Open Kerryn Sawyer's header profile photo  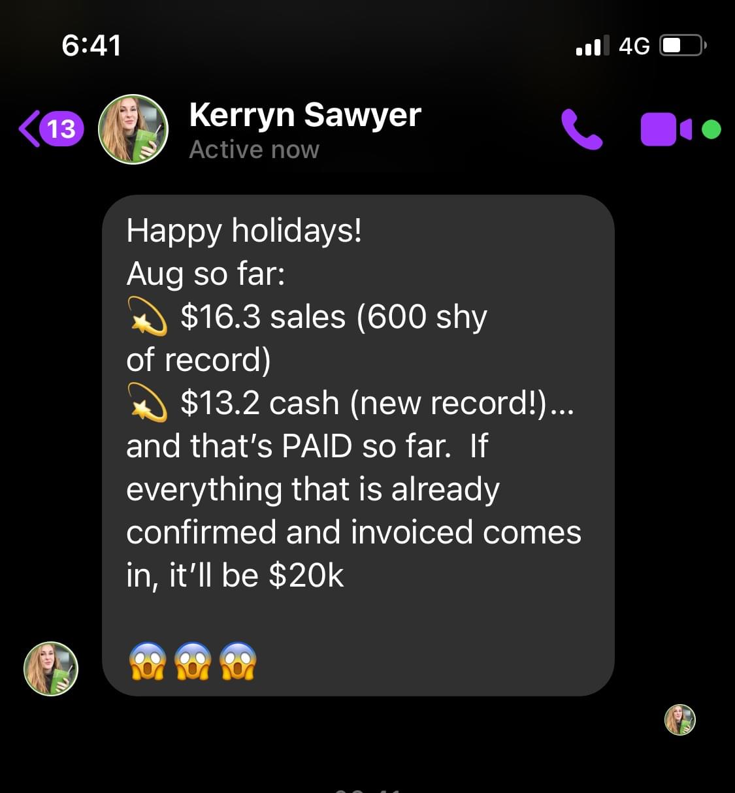point(133,129)
